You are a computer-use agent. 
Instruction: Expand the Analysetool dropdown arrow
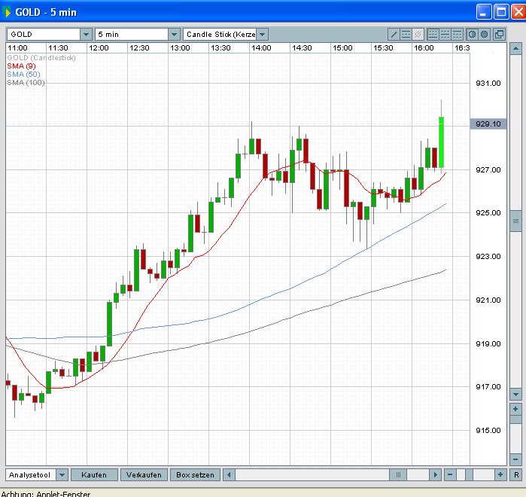[x=62, y=475]
